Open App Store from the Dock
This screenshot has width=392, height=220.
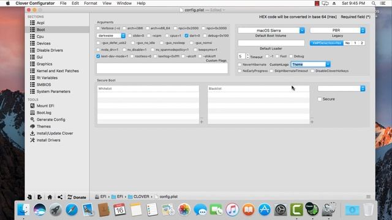(x=264, y=210)
